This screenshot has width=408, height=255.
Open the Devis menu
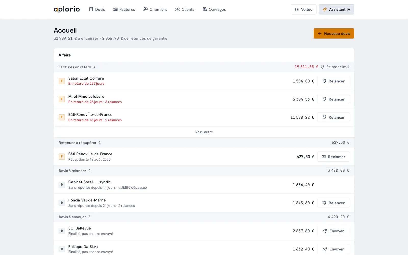[97, 9]
